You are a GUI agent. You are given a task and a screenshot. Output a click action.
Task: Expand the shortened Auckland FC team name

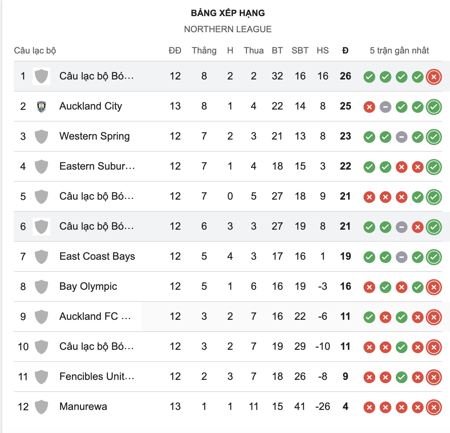pos(95,317)
